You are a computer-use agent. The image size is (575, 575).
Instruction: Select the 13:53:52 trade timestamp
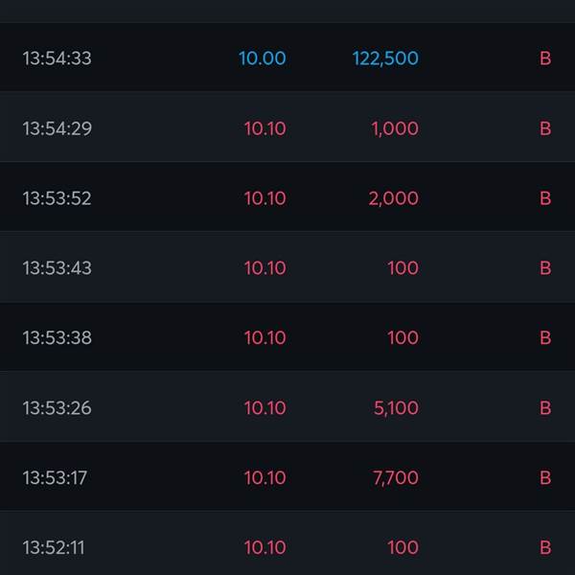(x=57, y=198)
